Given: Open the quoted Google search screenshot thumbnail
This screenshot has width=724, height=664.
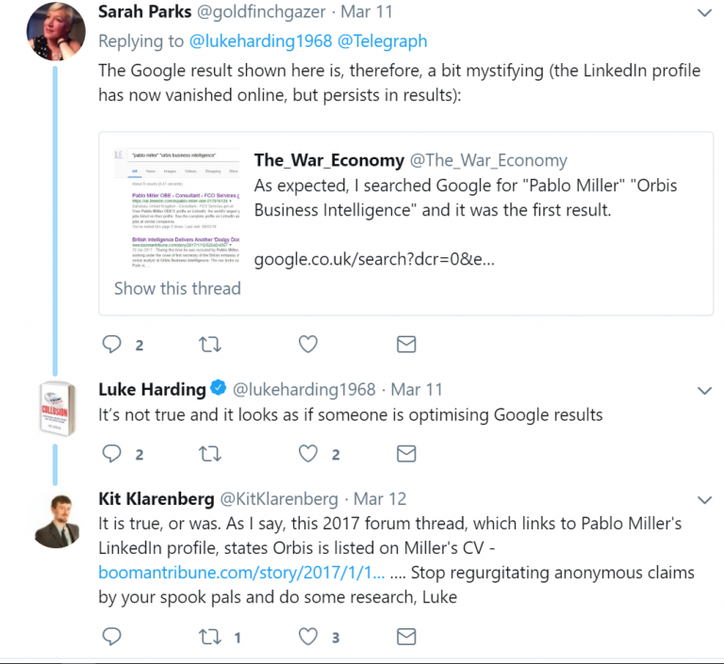Looking at the screenshot, I should coord(175,207).
